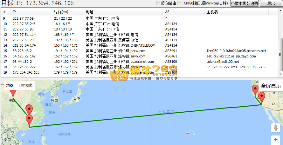
Task: Switch to the 地图 map view
Action: pos(10,85)
